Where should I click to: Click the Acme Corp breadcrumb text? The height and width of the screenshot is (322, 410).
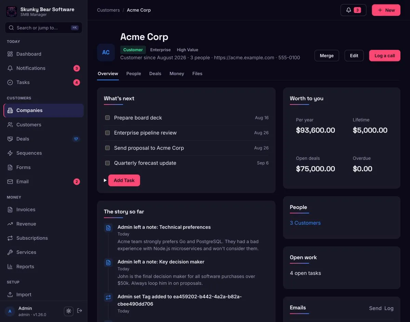pos(139,10)
